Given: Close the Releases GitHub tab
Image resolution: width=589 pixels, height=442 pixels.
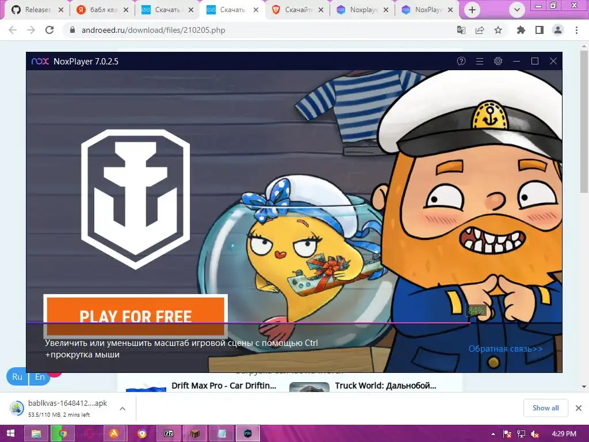Looking at the screenshot, I should pos(61,10).
